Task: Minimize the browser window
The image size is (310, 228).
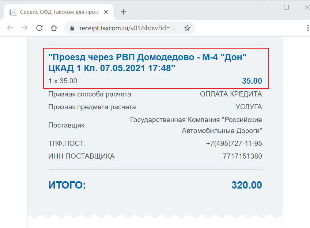Action: click(266, 7)
